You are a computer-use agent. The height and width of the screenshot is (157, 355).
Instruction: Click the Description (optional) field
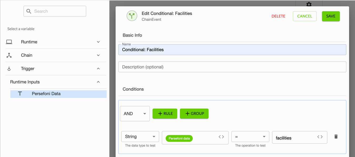[x=232, y=67]
